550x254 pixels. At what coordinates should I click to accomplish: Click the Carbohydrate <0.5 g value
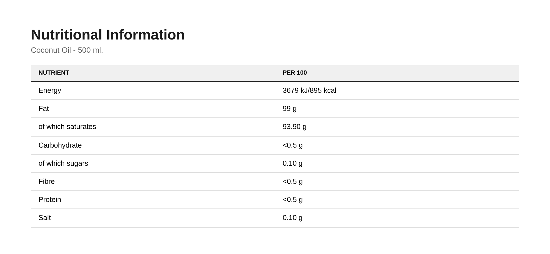pos(293,145)
